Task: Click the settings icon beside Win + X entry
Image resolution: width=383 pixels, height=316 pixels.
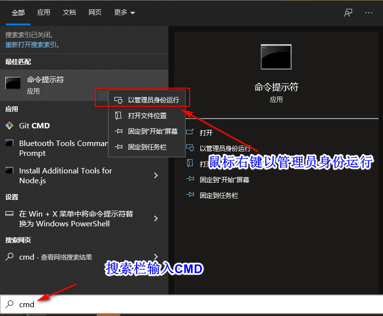Action: pyautogui.click(x=9, y=214)
